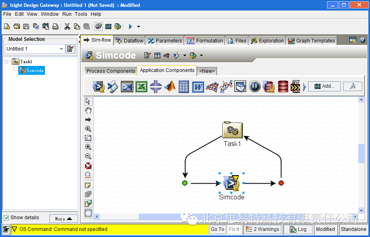Open the File menu
Viewport: 370px width, 237px height.
(x=7, y=14)
